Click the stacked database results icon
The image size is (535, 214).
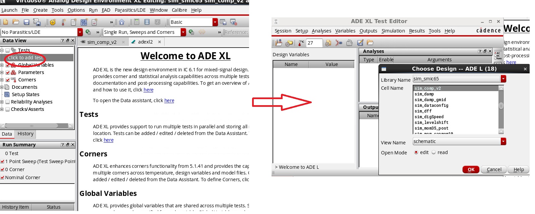147,22
